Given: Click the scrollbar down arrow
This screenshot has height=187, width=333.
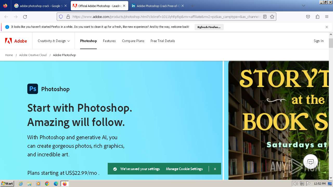Looking at the screenshot, I should click(x=331, y=178).
